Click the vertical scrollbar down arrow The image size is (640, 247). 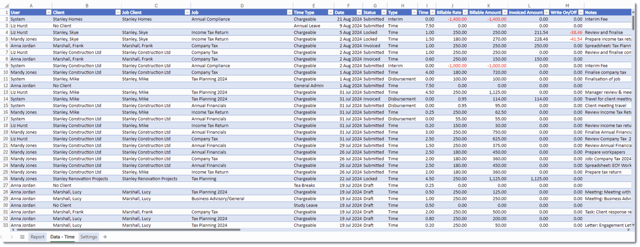(x=633, y=225)
